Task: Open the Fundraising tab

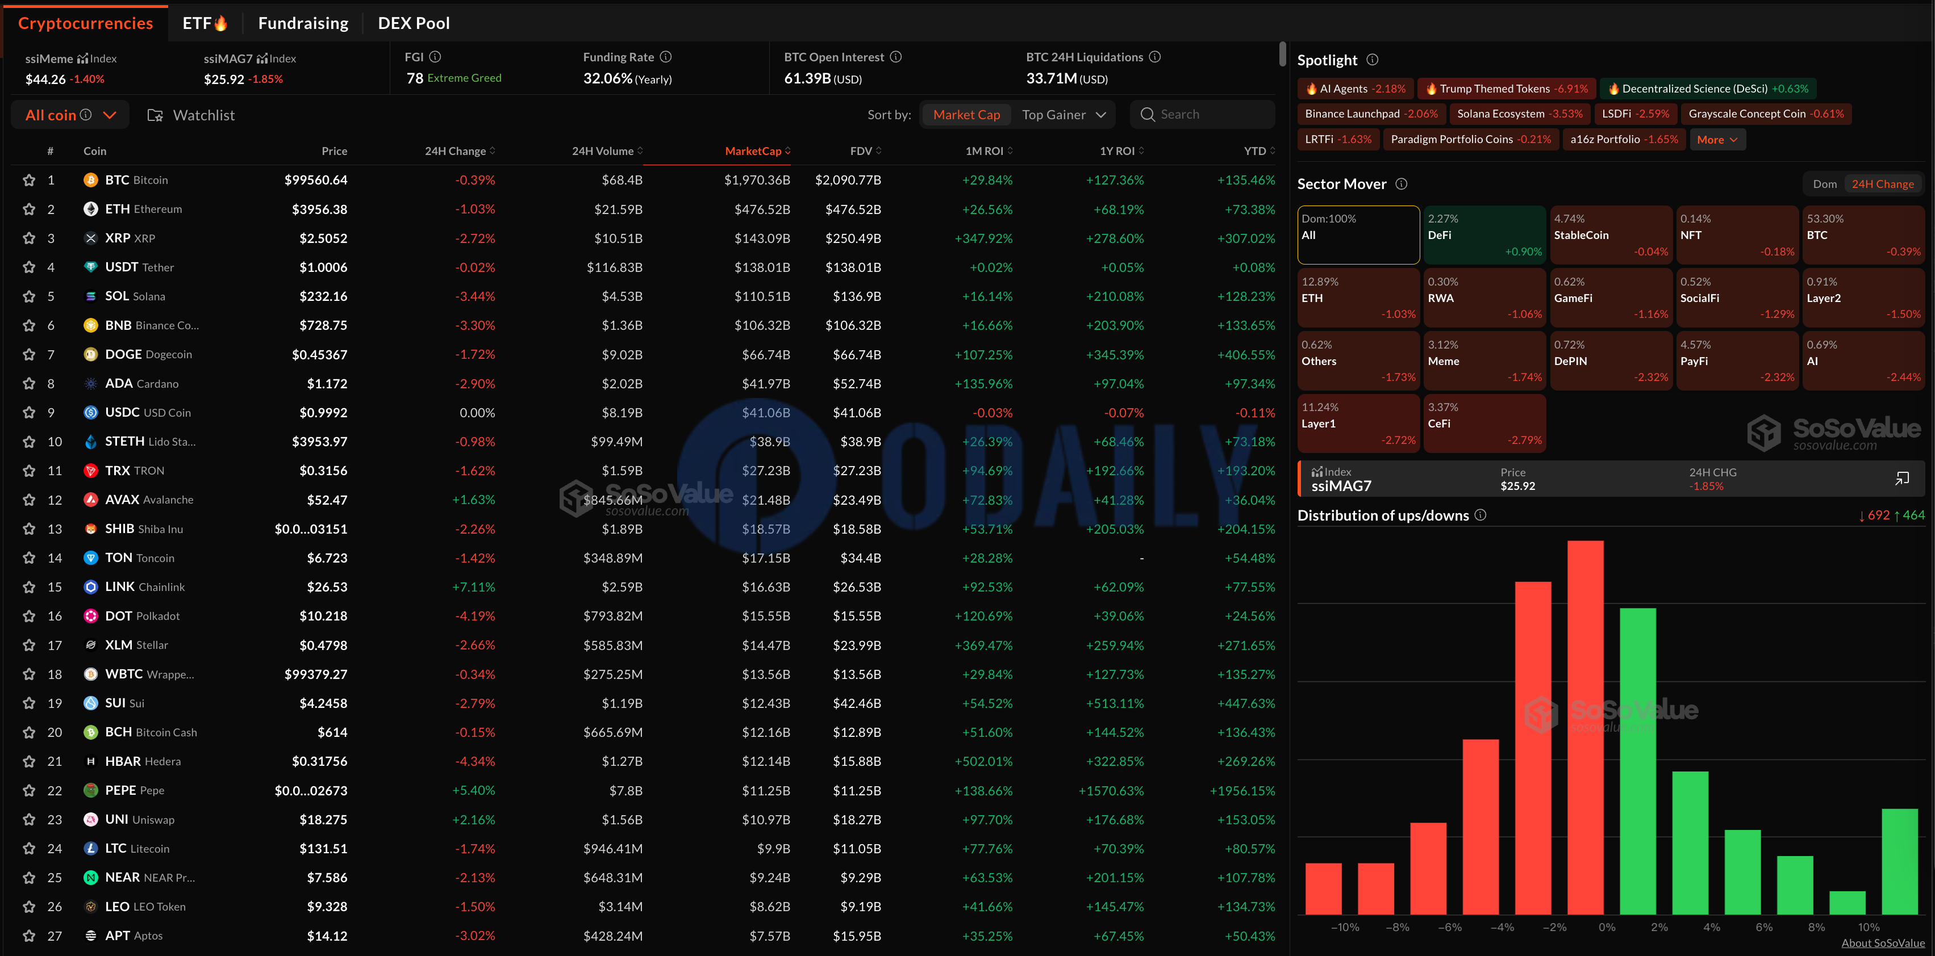Action: [x=303, y=23]
